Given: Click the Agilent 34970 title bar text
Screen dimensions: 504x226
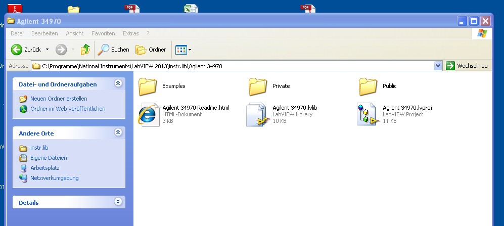Looking at the screenshot, I should 39,22.
